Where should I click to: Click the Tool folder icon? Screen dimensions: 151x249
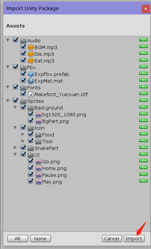point(38,141)
